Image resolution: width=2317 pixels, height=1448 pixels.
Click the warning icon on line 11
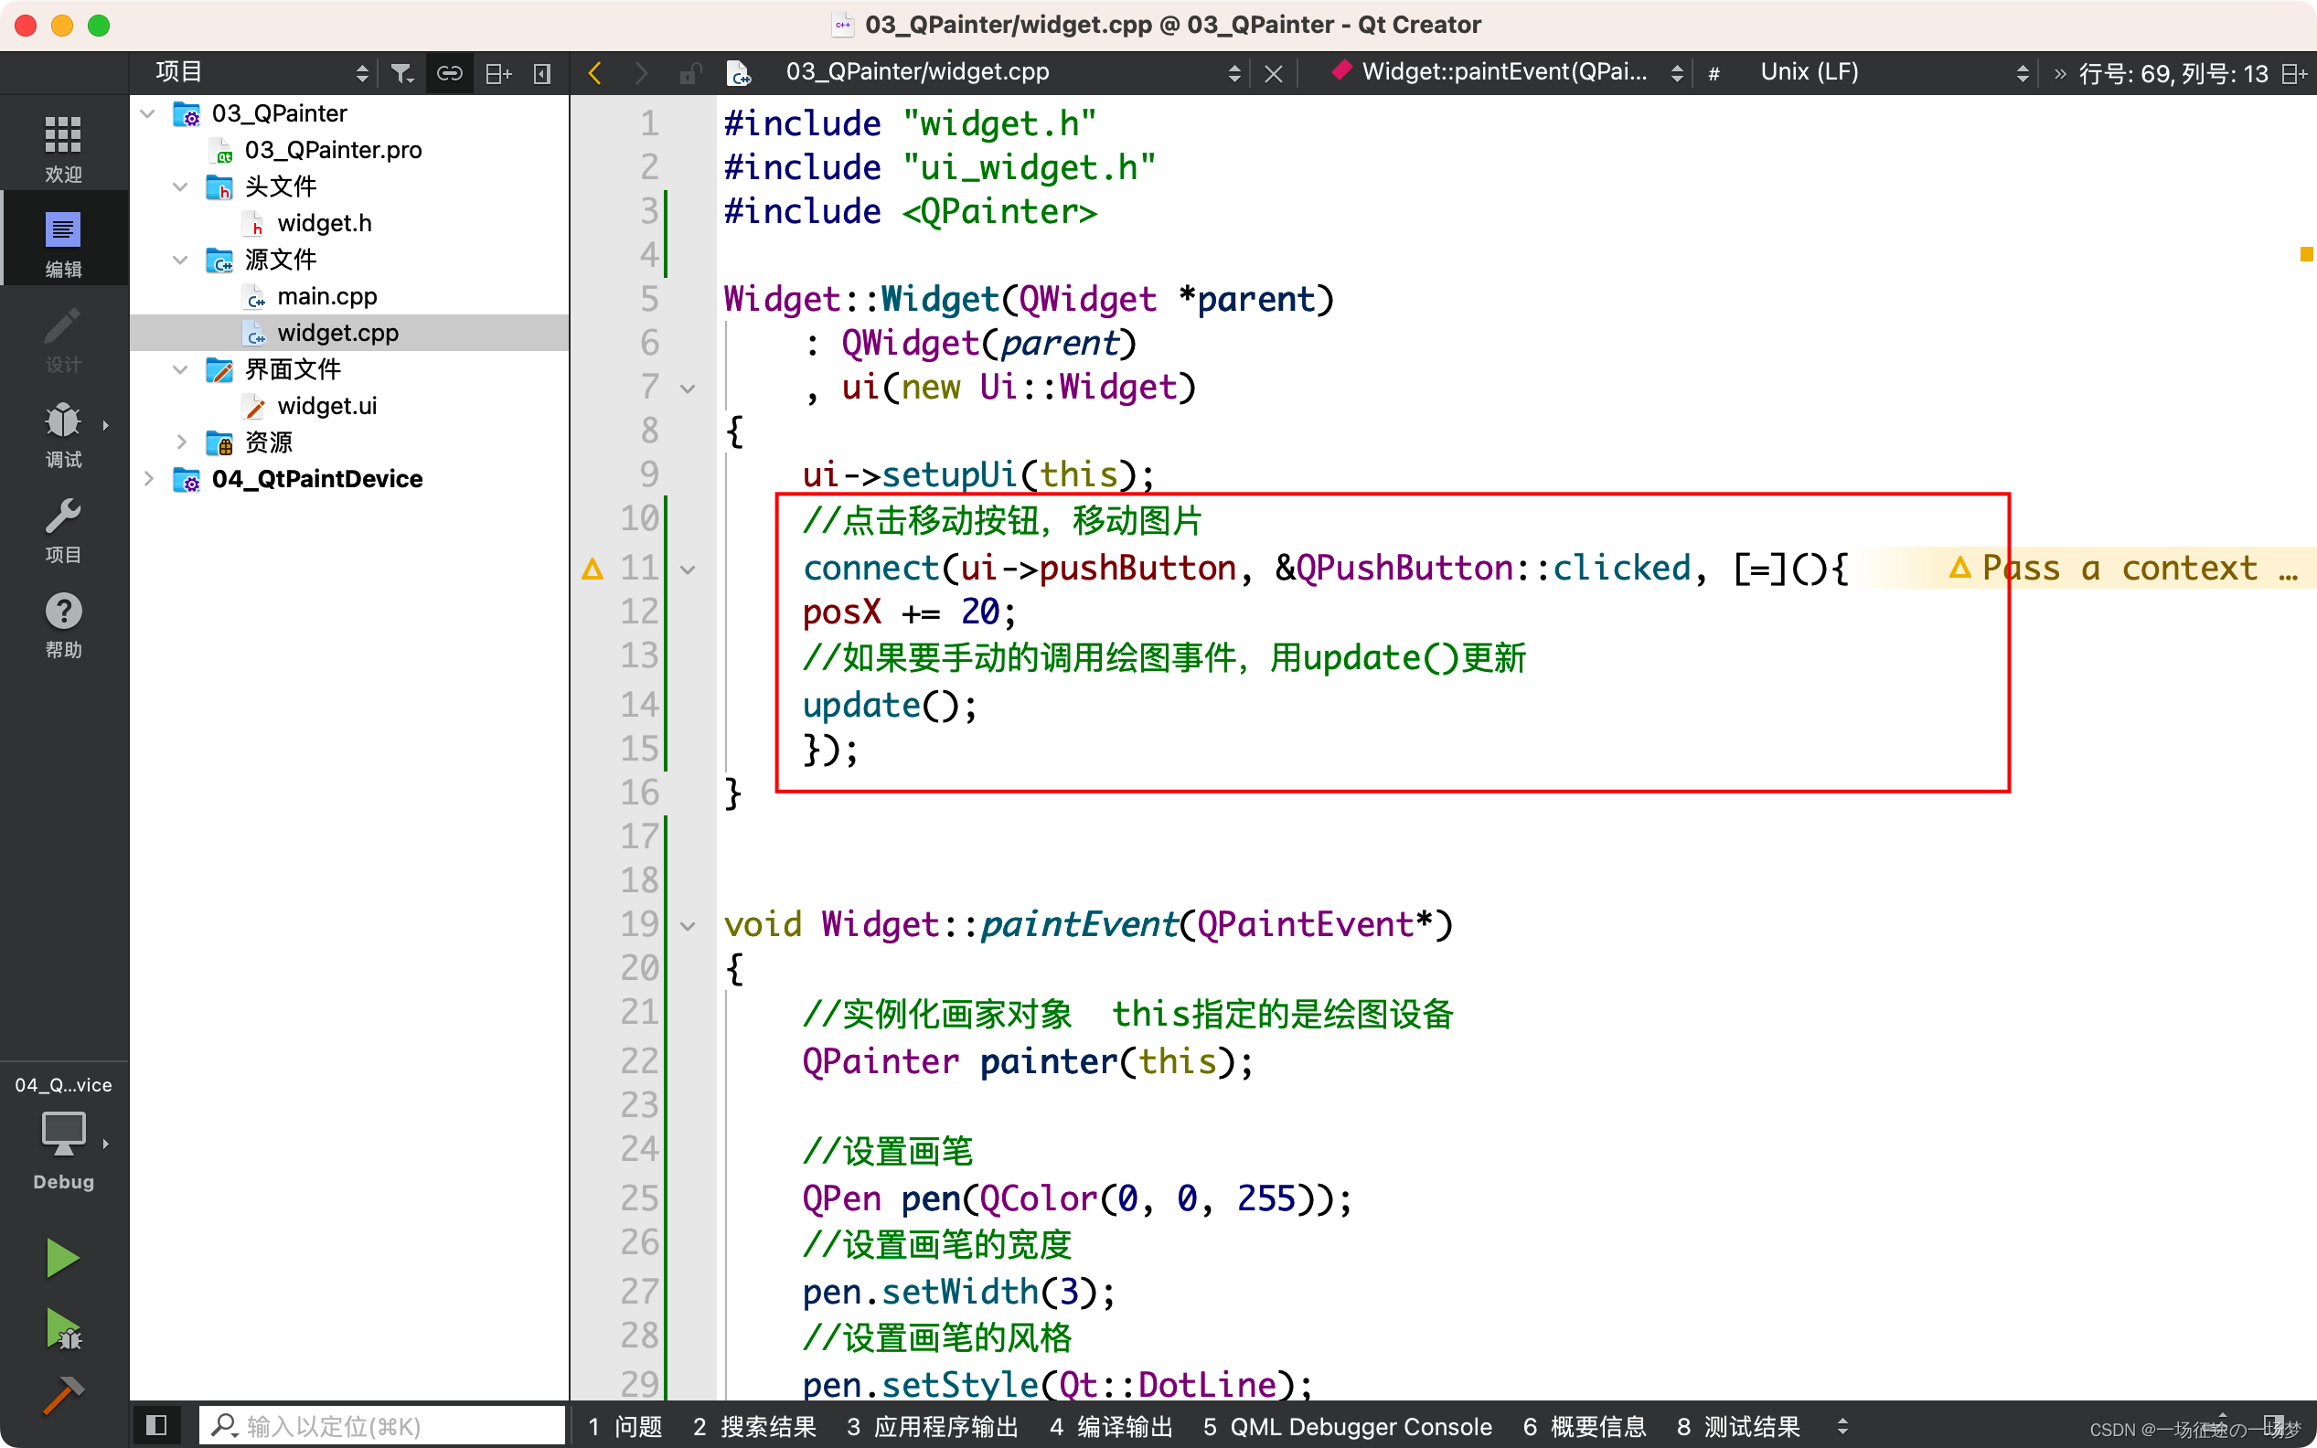coord(593,569)
